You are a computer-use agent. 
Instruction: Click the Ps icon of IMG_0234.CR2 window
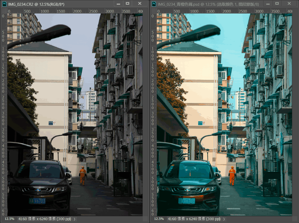click(4, 4)
